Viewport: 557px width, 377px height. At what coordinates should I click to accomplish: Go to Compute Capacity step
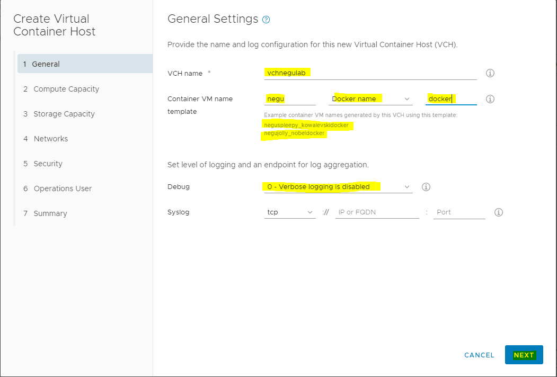[x=66, y=89]
